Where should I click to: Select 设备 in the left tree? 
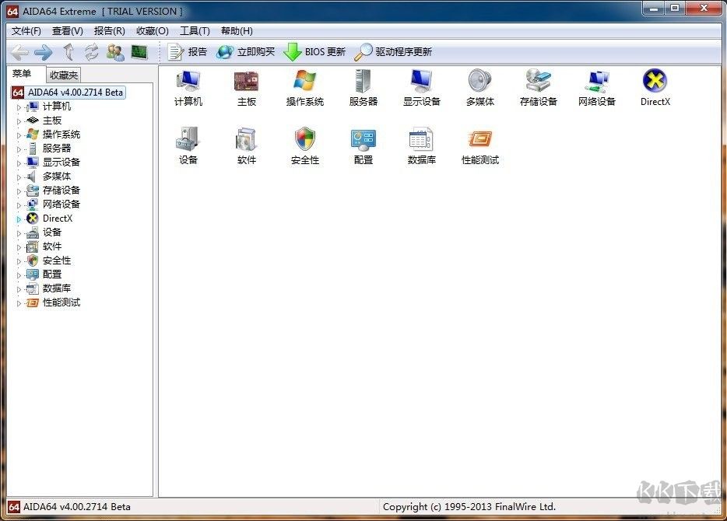click(52, 232)
